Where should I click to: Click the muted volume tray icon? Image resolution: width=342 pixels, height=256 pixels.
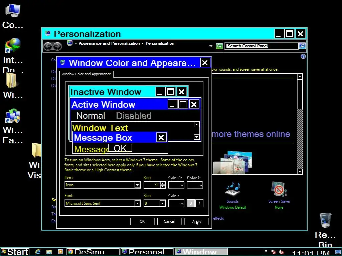281,252
